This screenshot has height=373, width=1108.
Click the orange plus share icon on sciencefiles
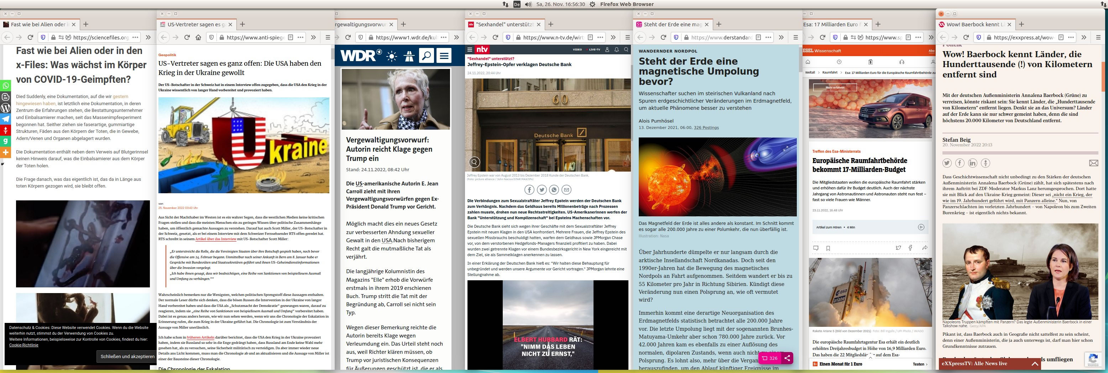[x=6, y=152]
